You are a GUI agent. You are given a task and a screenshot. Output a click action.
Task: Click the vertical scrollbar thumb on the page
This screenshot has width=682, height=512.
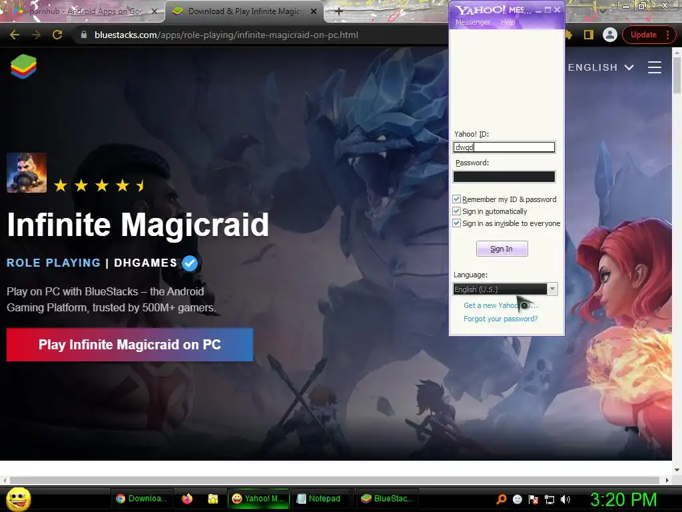click(677, 75)
